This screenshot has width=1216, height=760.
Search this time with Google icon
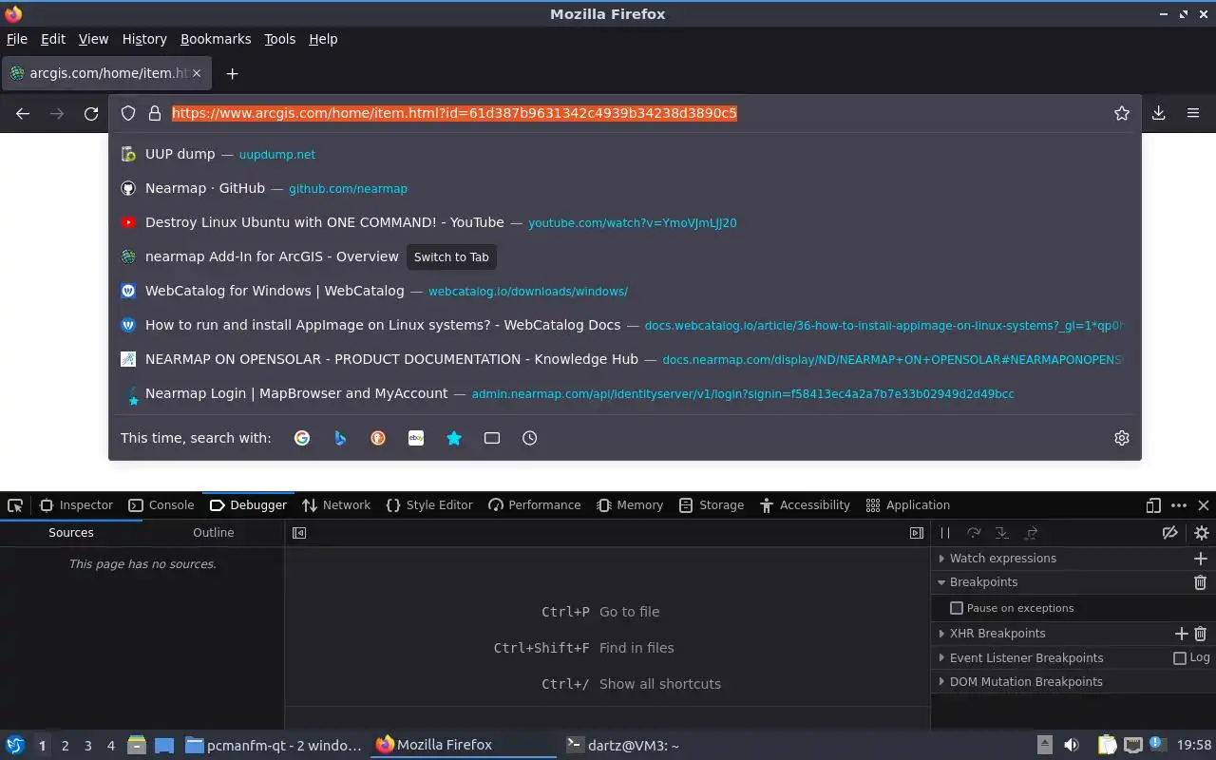pyautogui.click(x=302, y=438)
